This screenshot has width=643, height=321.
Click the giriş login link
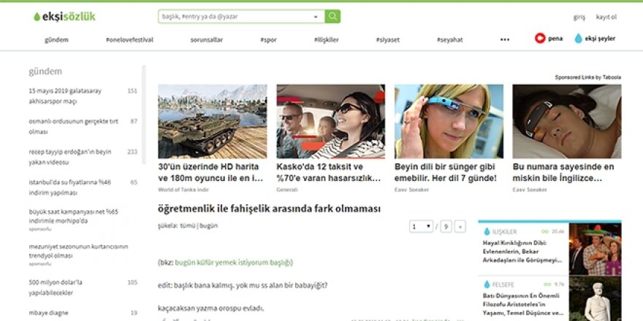click(x=579, y=17)
